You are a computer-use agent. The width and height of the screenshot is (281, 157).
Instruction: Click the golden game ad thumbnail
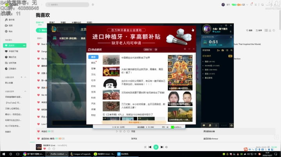[x=180, y=73]
